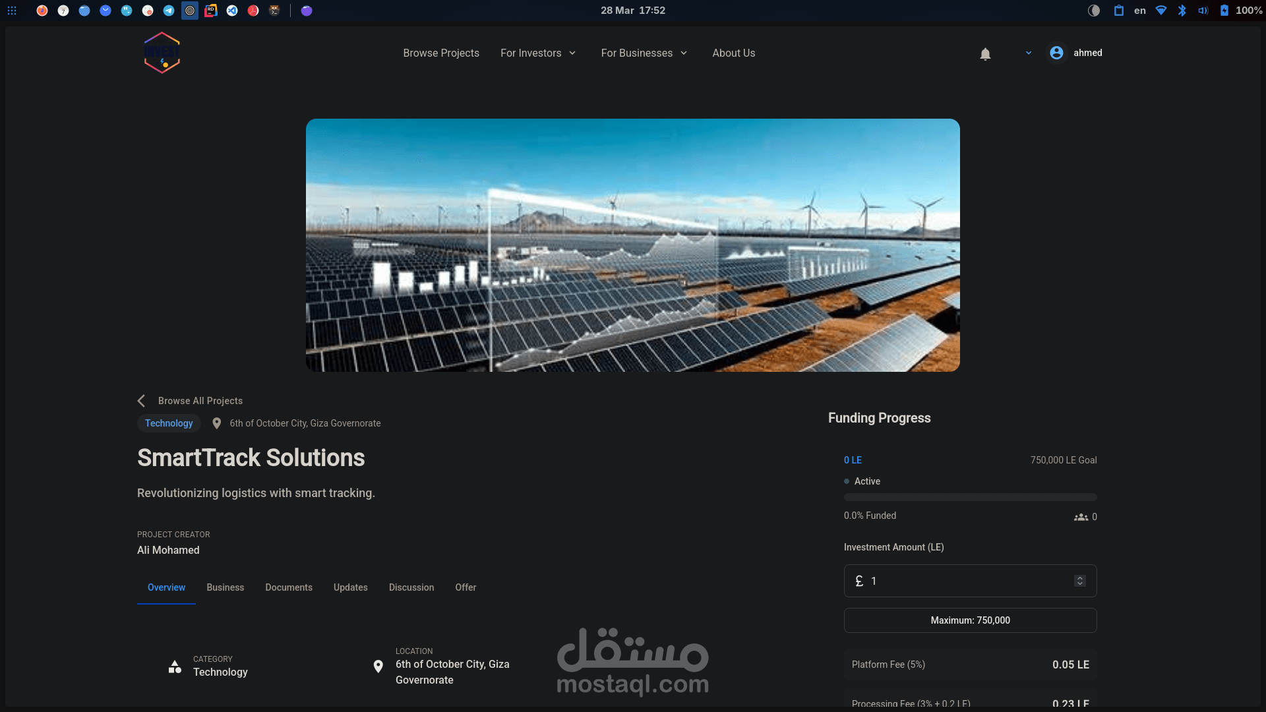Switch to the Discussion tab
1266x712 pixels.
(x=411, y=587)
